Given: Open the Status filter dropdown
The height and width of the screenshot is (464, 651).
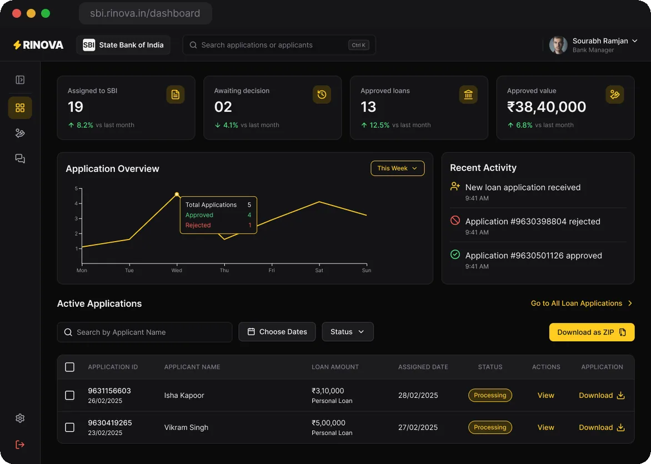Looking at the screenshot, I should pos(348,332).
